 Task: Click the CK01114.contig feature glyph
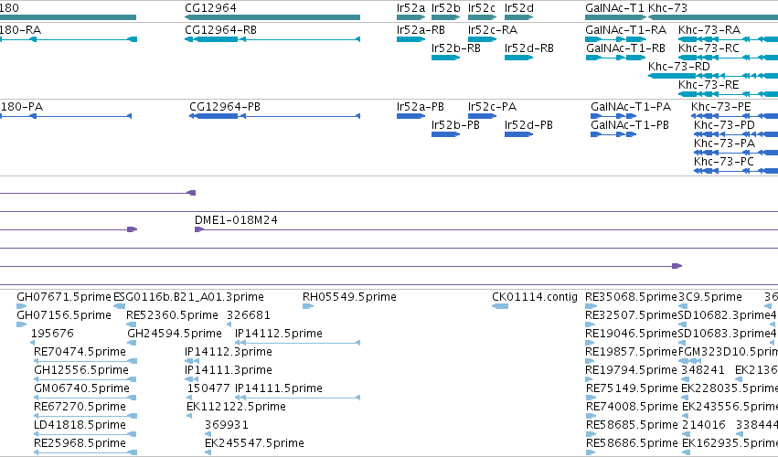(x=500, y=306)
